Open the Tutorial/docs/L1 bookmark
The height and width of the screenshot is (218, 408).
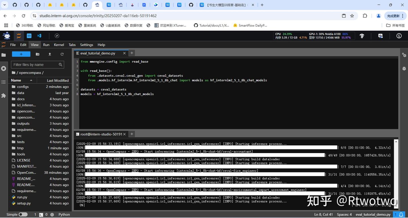211,26
